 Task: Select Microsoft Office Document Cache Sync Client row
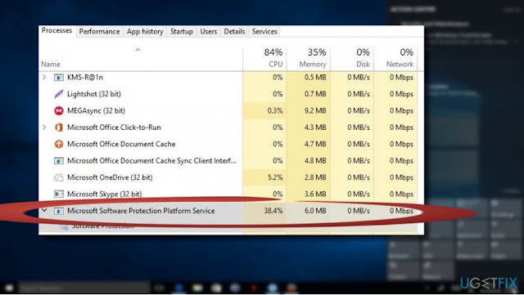pos(228,161)
